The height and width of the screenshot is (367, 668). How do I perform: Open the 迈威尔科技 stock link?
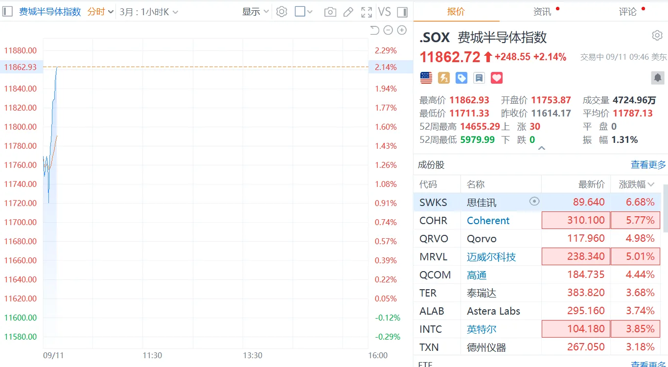point(491,257)
